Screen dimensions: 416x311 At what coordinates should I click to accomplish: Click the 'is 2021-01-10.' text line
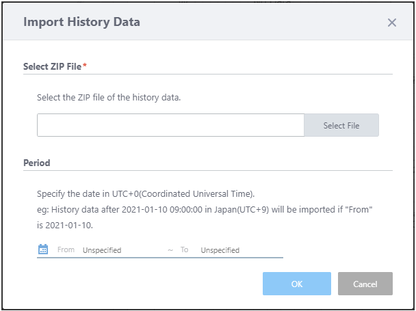pyautogui.click(x=66, y=225)
